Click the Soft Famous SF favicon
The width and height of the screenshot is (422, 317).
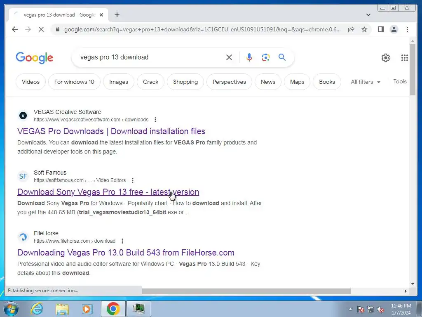(x=23, y=176)
